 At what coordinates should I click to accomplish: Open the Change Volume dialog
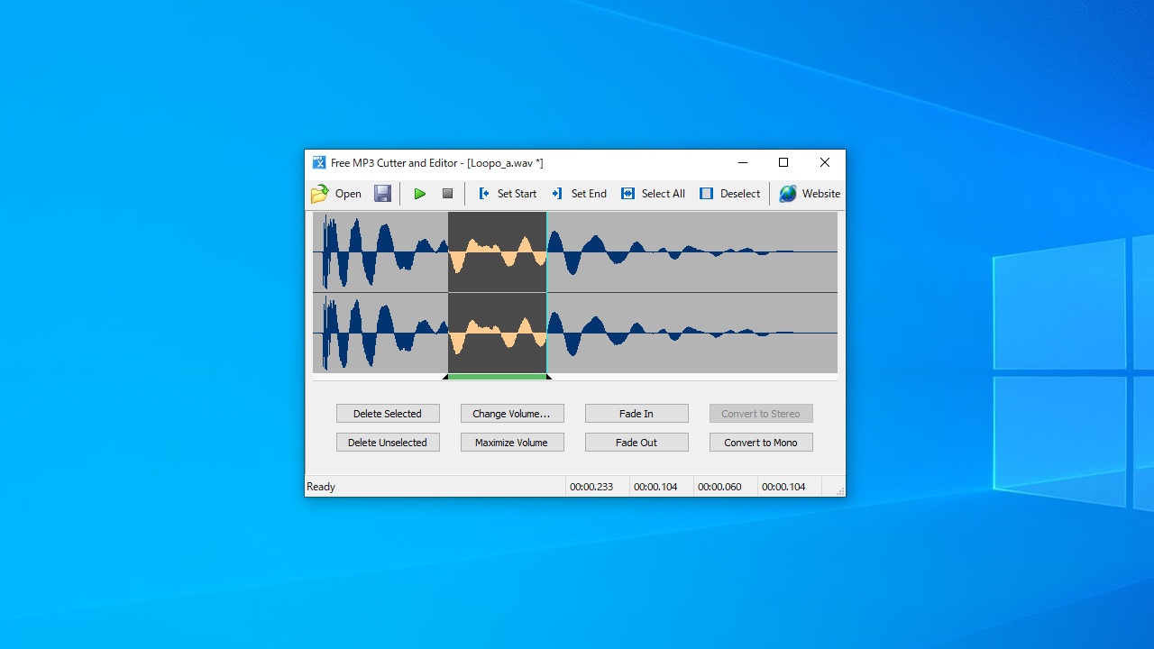[512, 414]
